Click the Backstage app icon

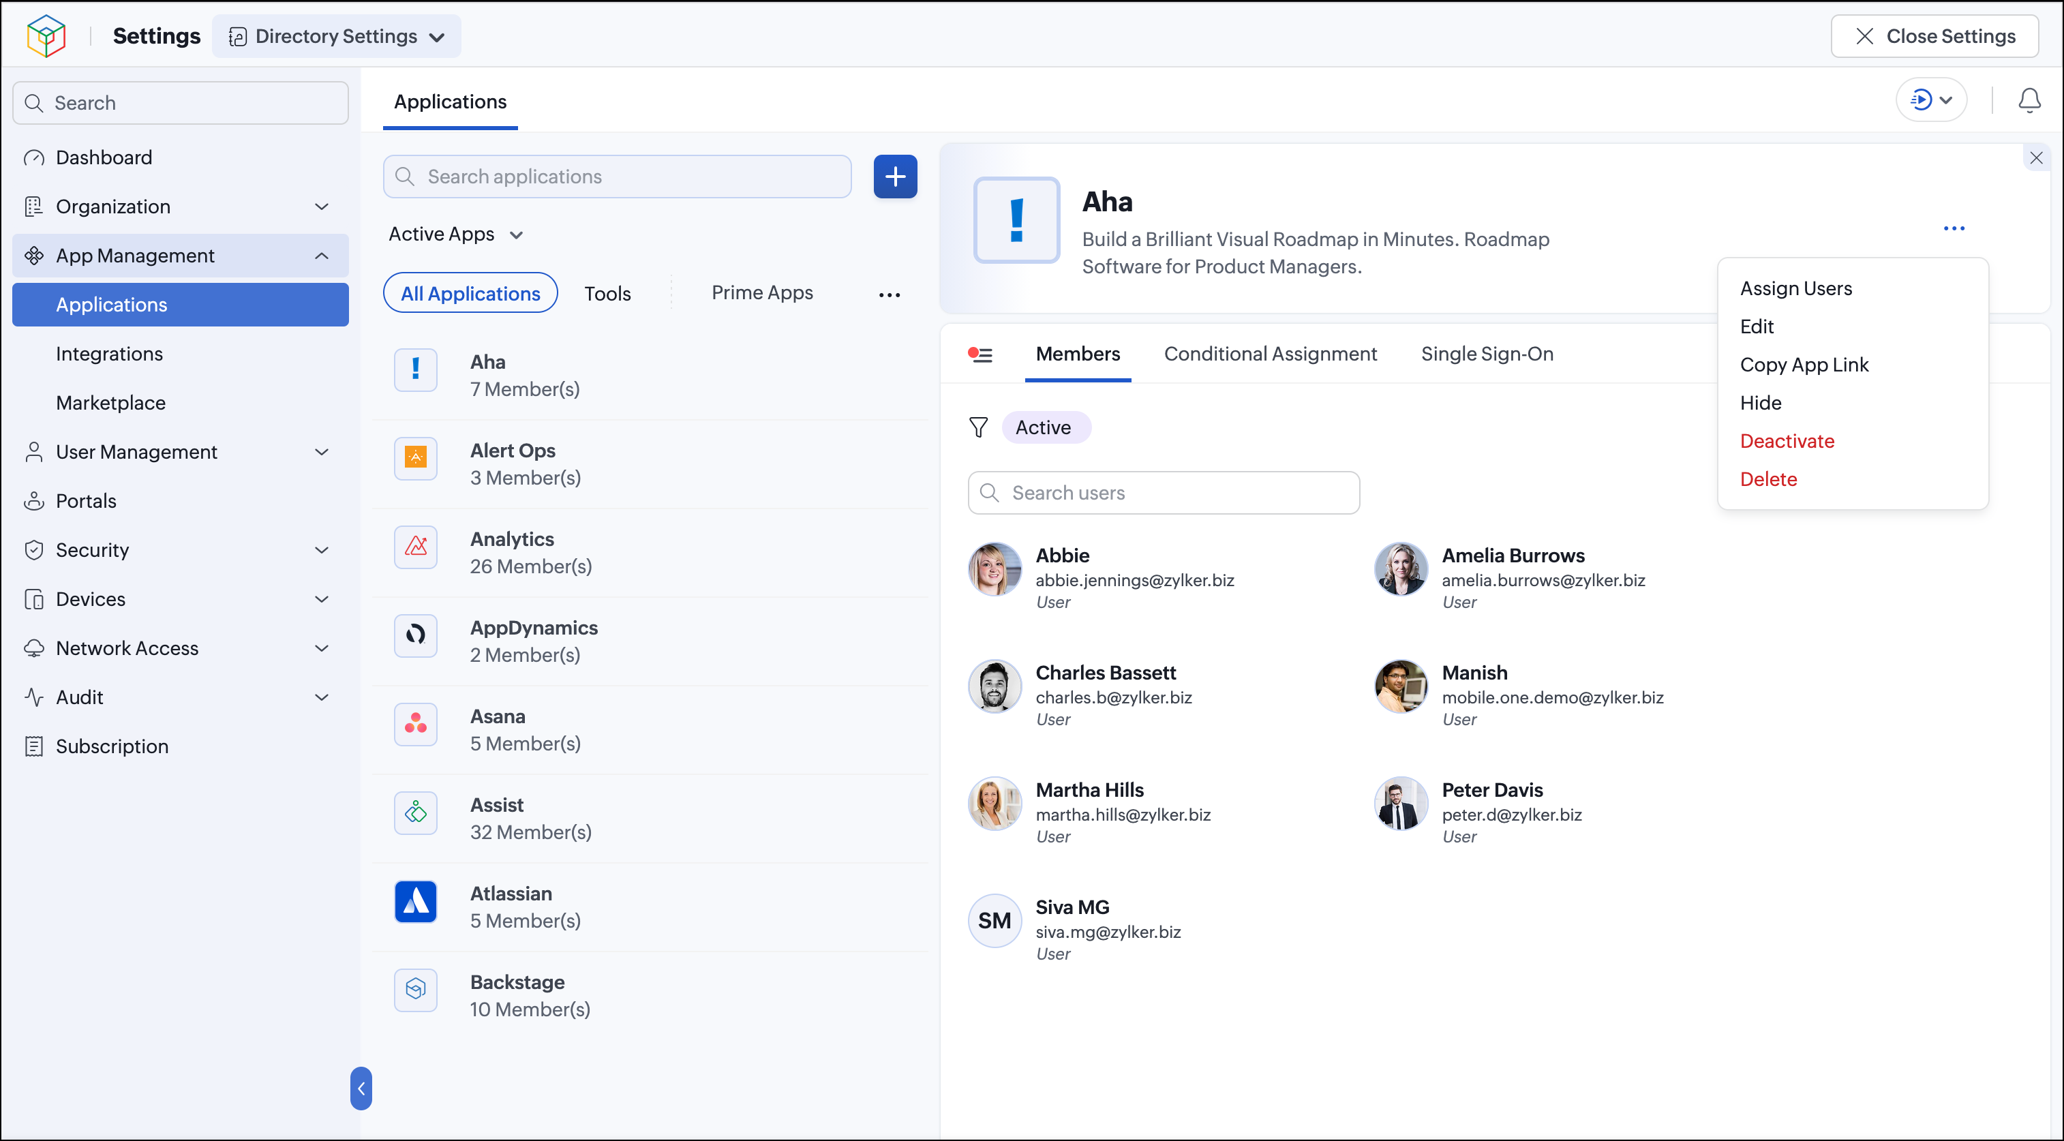click(x=415, y=990)
